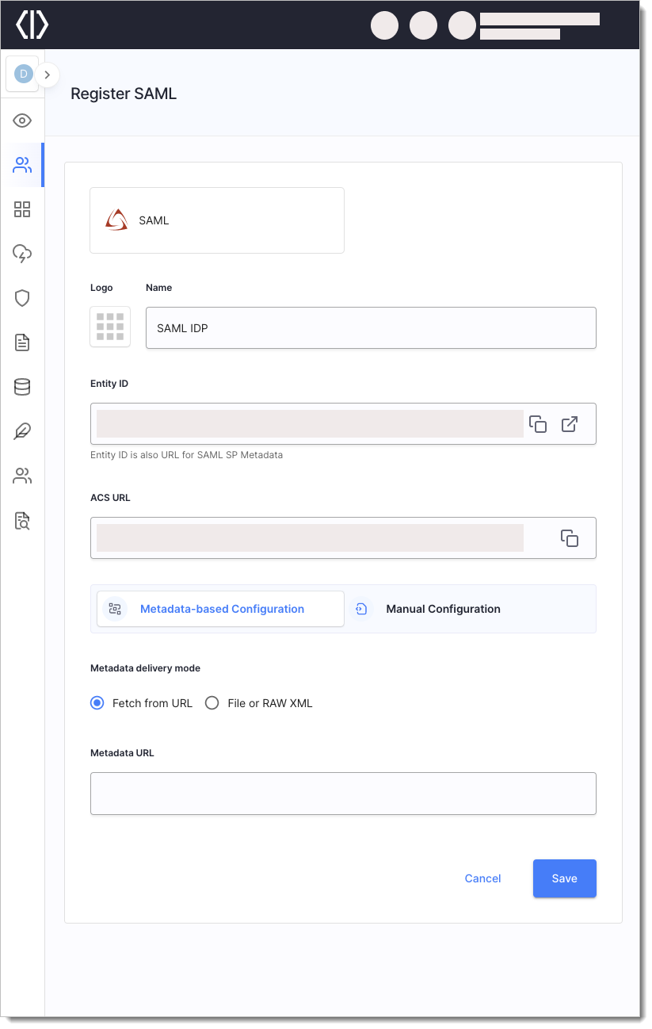
Task: Click the Entity ID SP Metadata hint text
Action: point(186,455)
